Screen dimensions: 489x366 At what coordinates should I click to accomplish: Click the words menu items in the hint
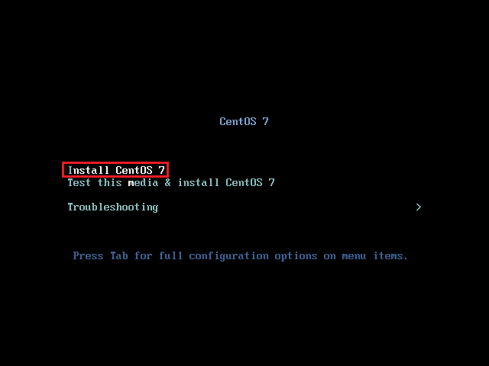[x=374, y=256]
